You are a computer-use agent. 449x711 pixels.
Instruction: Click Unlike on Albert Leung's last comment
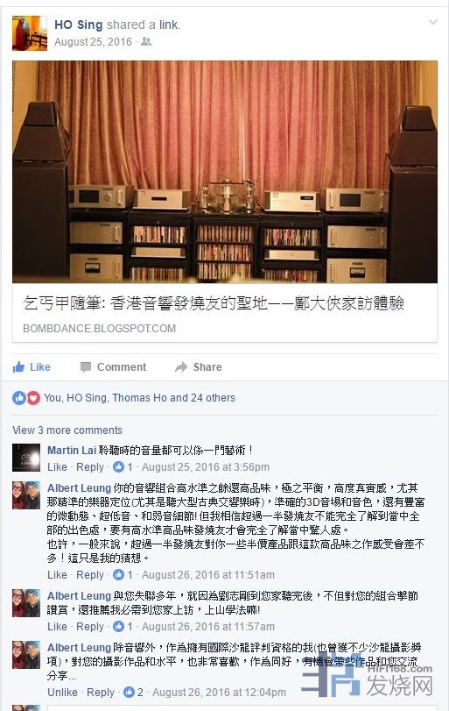[x=62, y=692]
